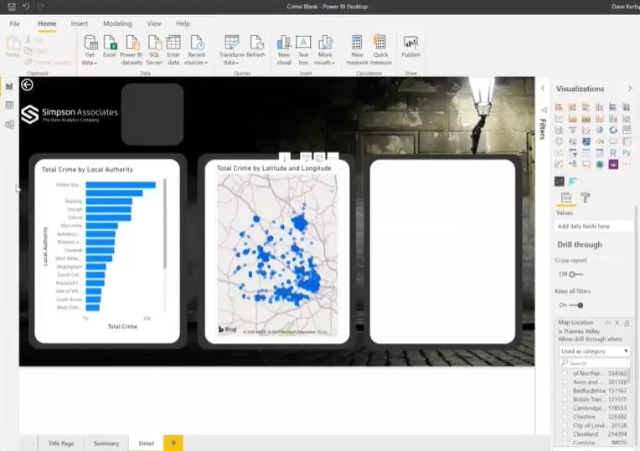Undo the last action in title bar

point(26,7)
